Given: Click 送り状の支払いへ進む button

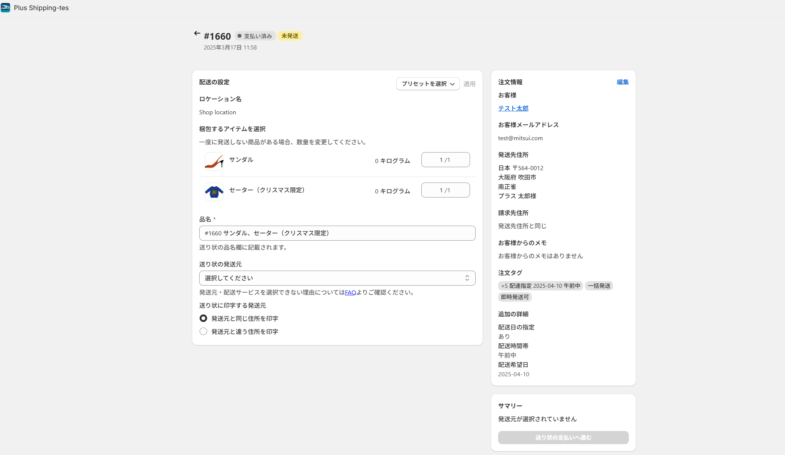Looking at the screenshot, I should click(x=563, y=438).
